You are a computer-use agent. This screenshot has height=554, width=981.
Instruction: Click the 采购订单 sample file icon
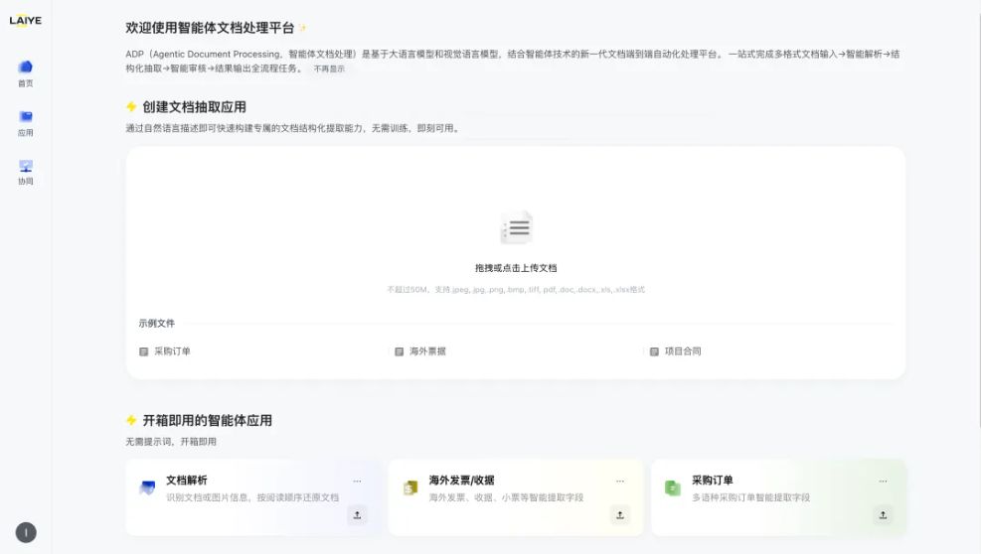144,352
